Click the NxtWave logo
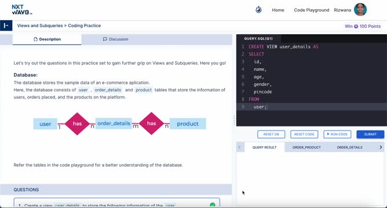This screenshot has height=208, width=387. click(x=21, y=10)
